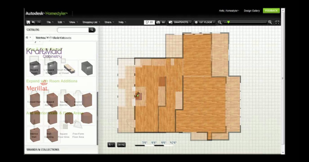The width and height of the screenshot is (309, 162).
Task: Expand the Kitchen category dropdown
Action: (42, 38)
